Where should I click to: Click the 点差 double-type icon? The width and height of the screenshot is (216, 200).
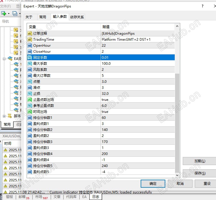[x=30, y=82]
